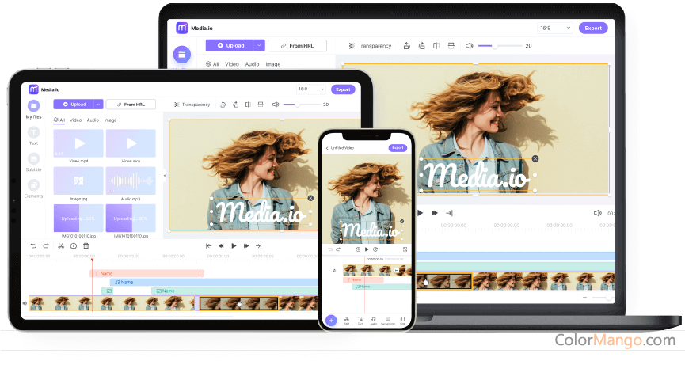Toggle the speaker icon in laptop toolbar
This screenshot has width=685, height=365.
(x=469, y=46)
